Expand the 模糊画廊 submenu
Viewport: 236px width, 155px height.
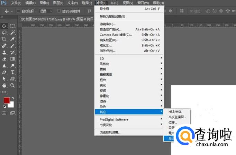tap(129, 74)
